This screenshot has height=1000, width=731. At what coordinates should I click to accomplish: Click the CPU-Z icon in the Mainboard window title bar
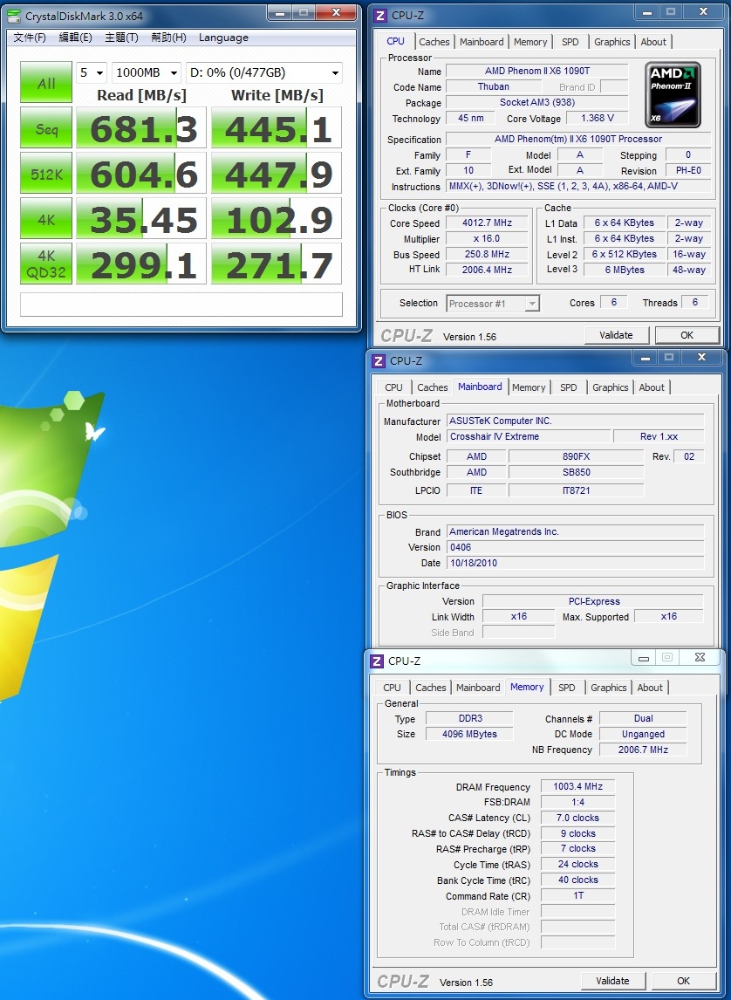tap(379, 360)
